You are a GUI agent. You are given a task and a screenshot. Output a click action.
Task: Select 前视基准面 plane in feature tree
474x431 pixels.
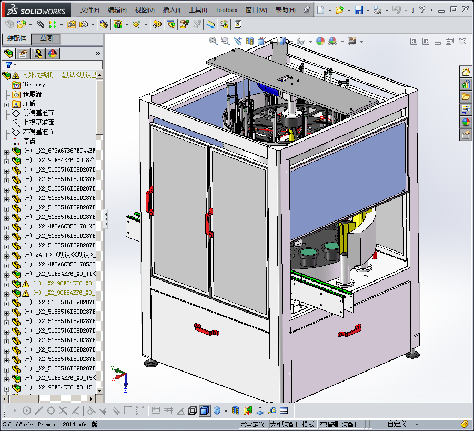point(38,113)
